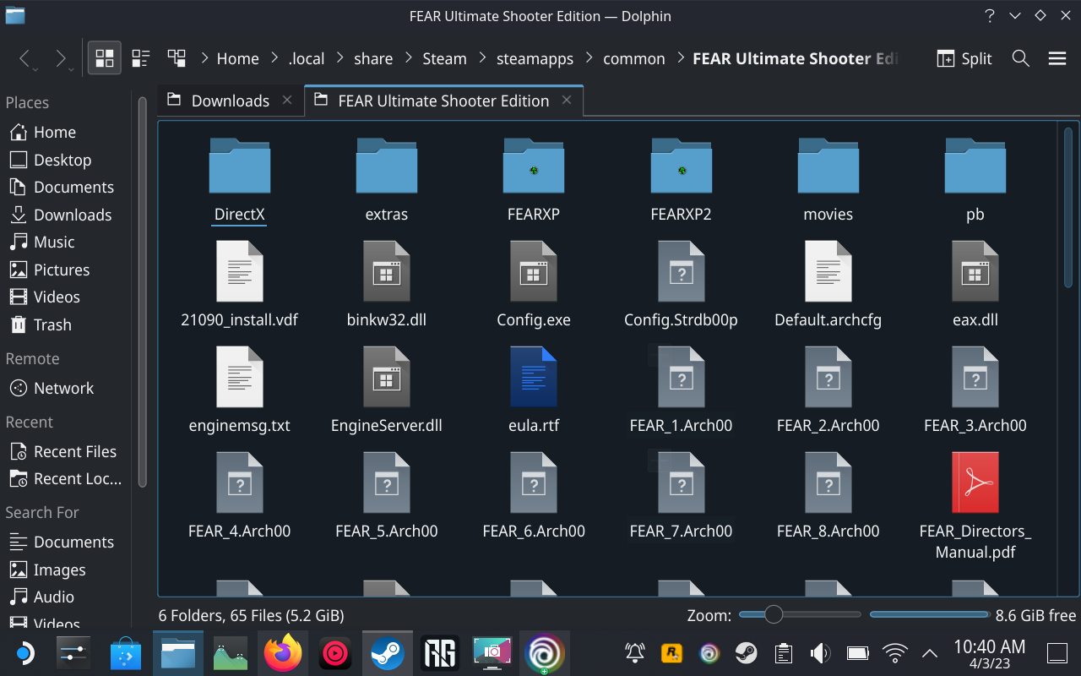Launch Steam from the taskbar
This screenshot has width=1081, height=676.
[x=387, y=652]
